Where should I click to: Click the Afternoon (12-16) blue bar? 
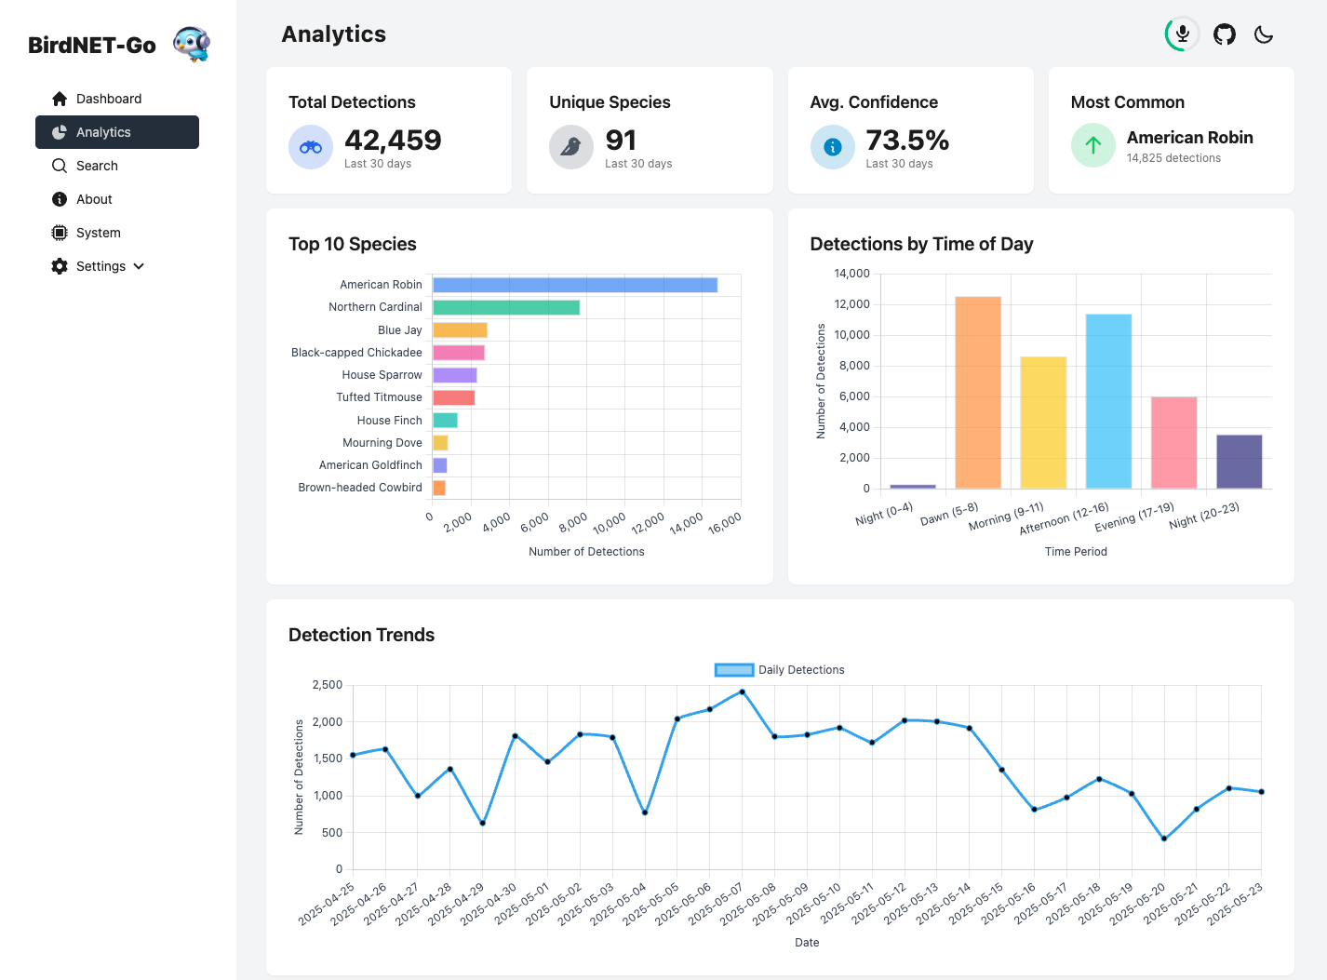coord(1108,401)
